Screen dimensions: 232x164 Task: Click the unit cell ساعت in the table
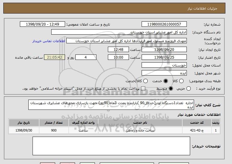point(83,130)
